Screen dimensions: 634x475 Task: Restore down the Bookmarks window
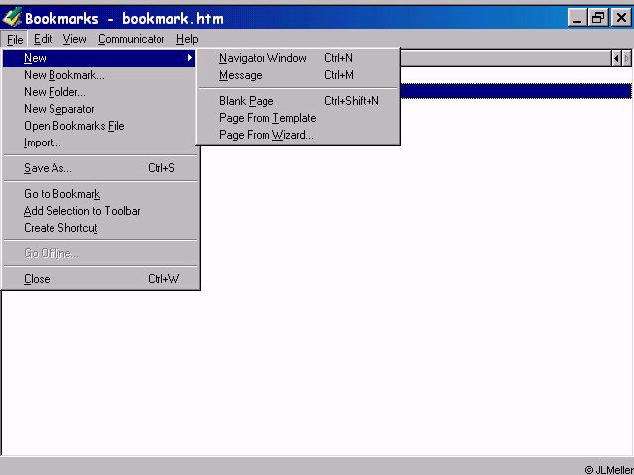click(598, 18)
